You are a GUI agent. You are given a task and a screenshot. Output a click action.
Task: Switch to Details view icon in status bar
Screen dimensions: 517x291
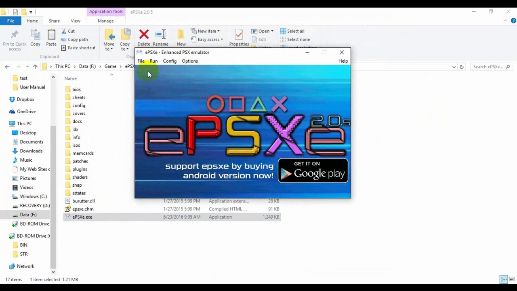[504, 279]
